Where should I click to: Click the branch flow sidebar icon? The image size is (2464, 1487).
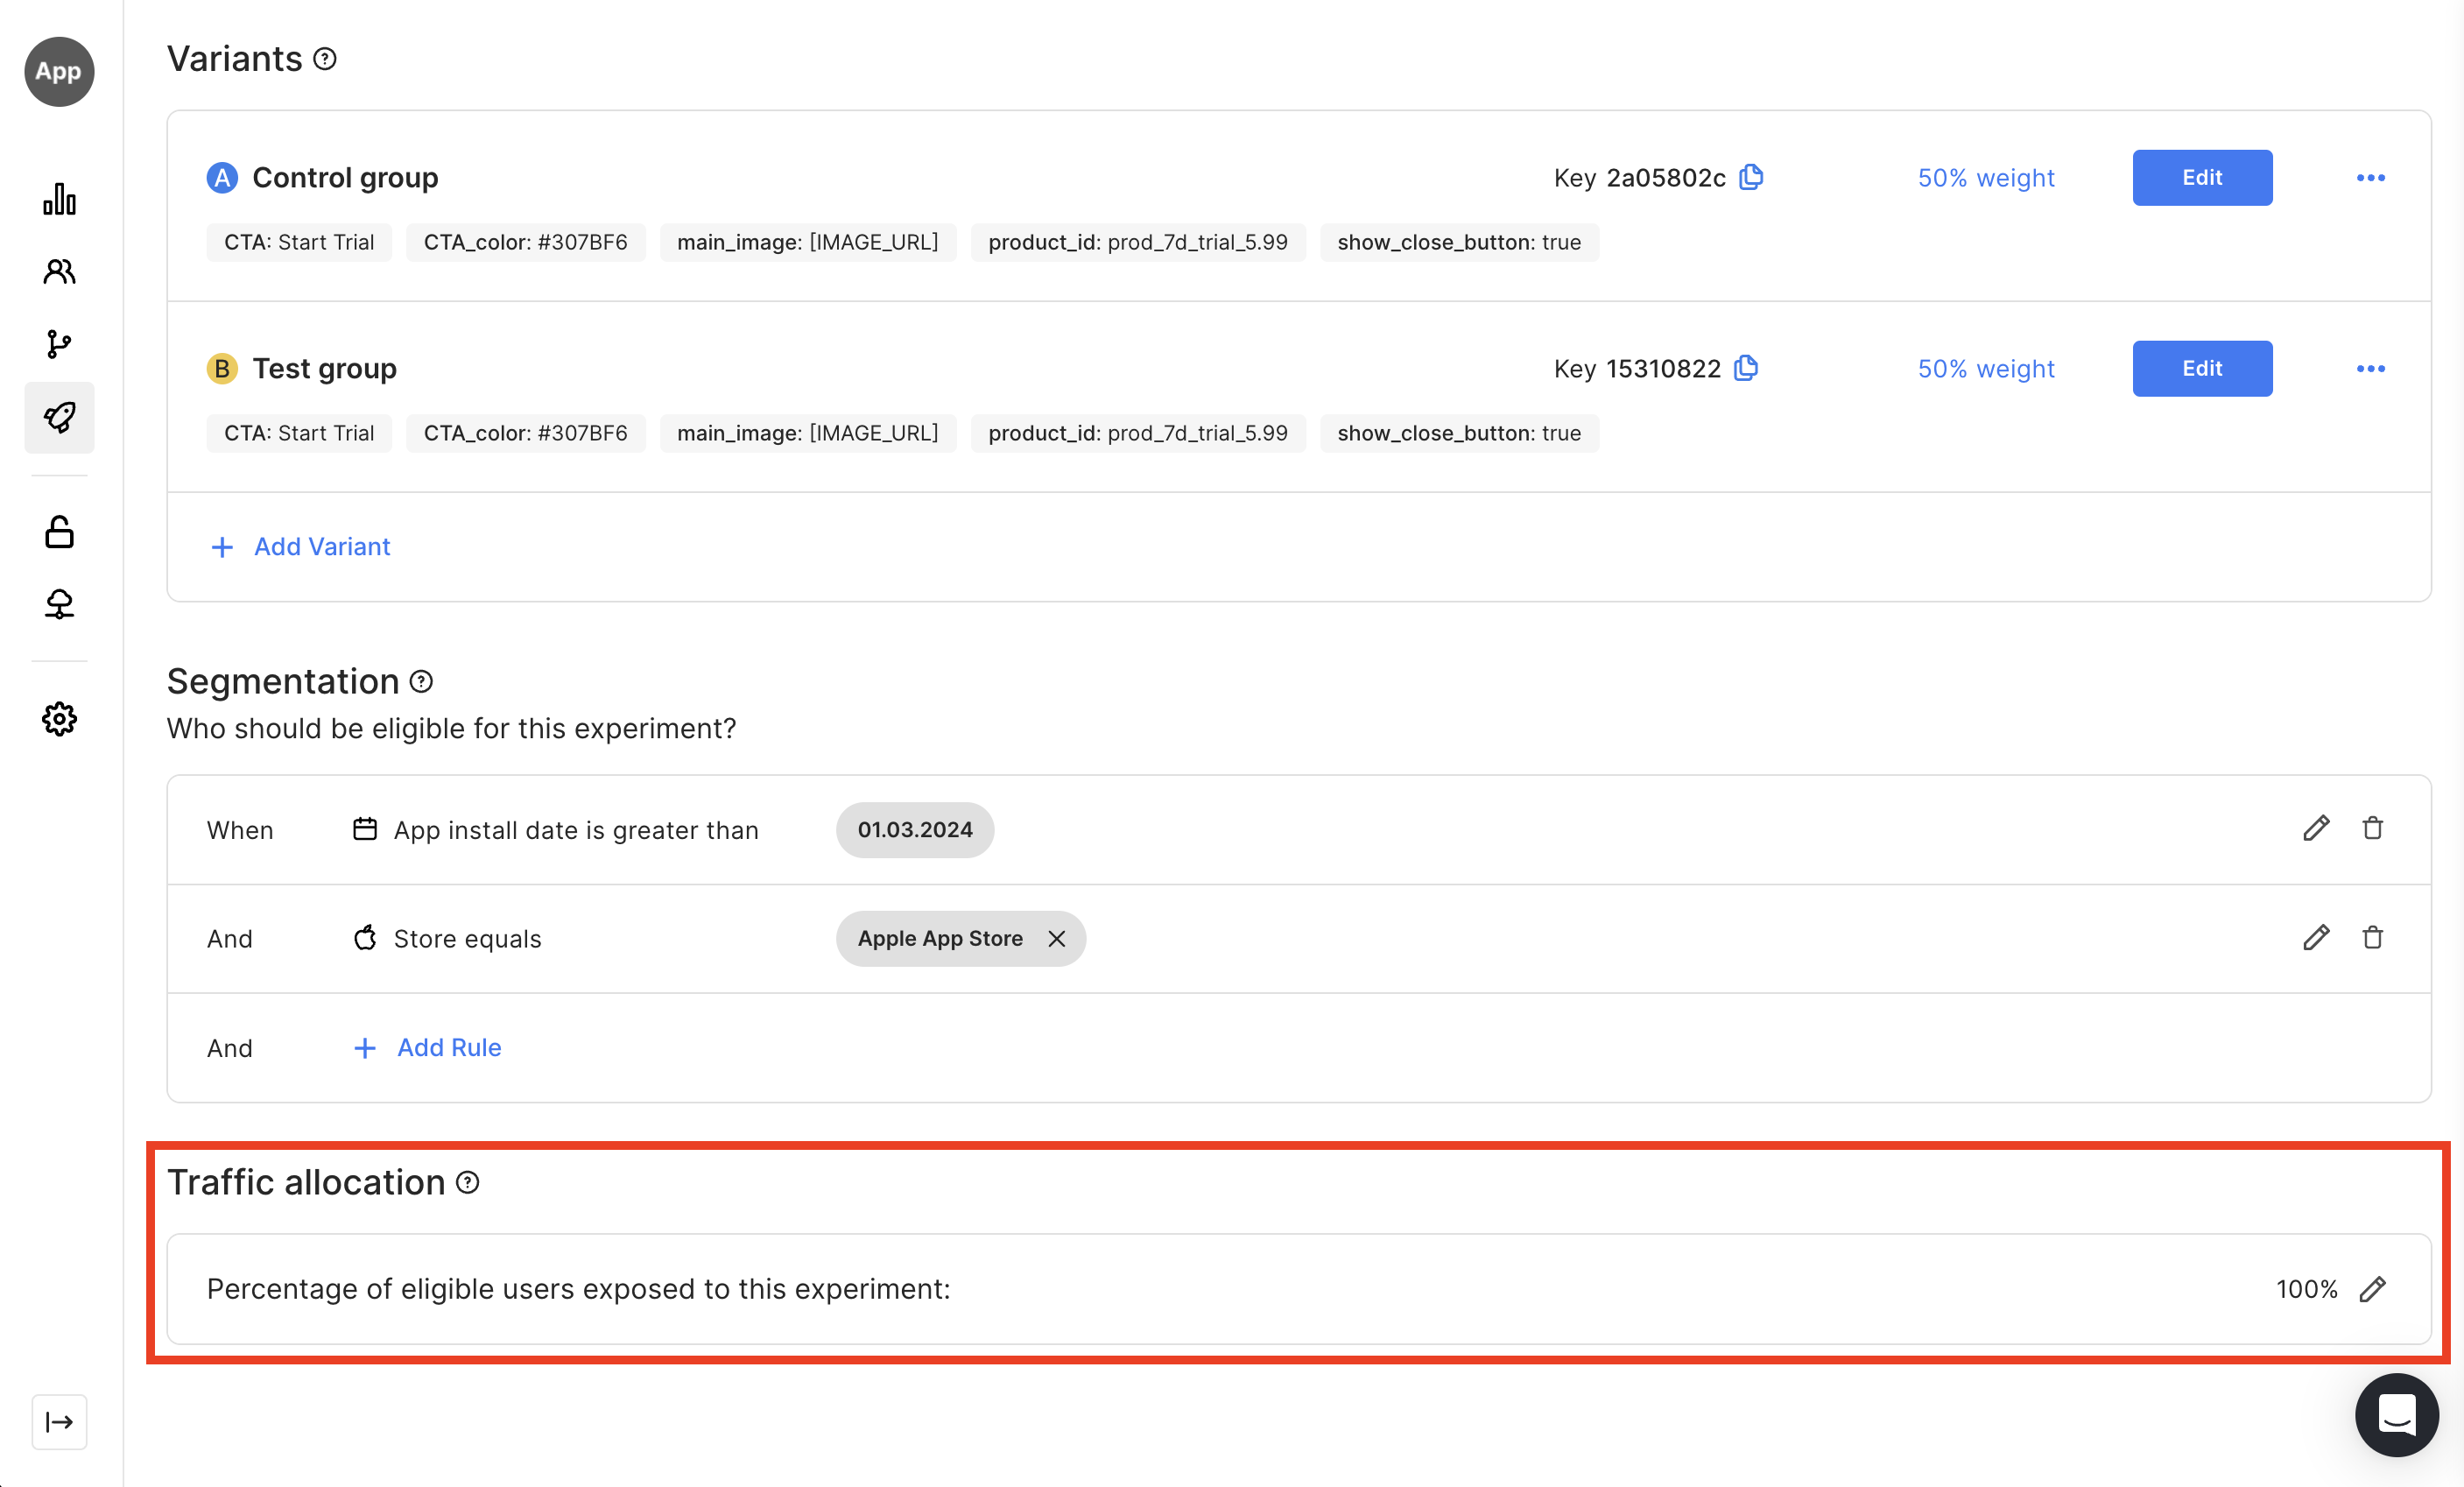click(x=59, y=344)
